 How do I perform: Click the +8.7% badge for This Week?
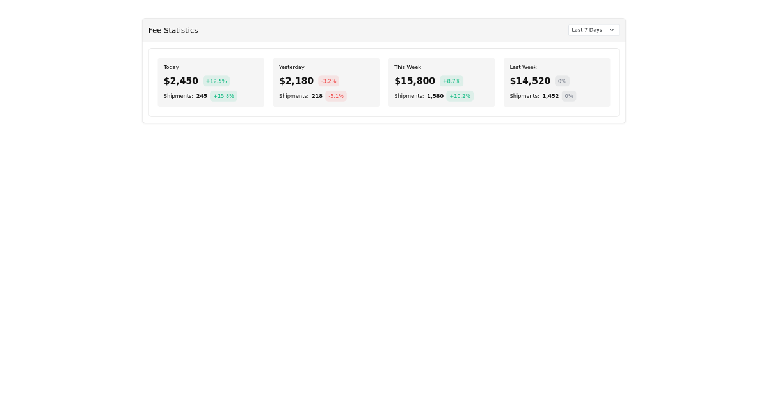(451, 81)
